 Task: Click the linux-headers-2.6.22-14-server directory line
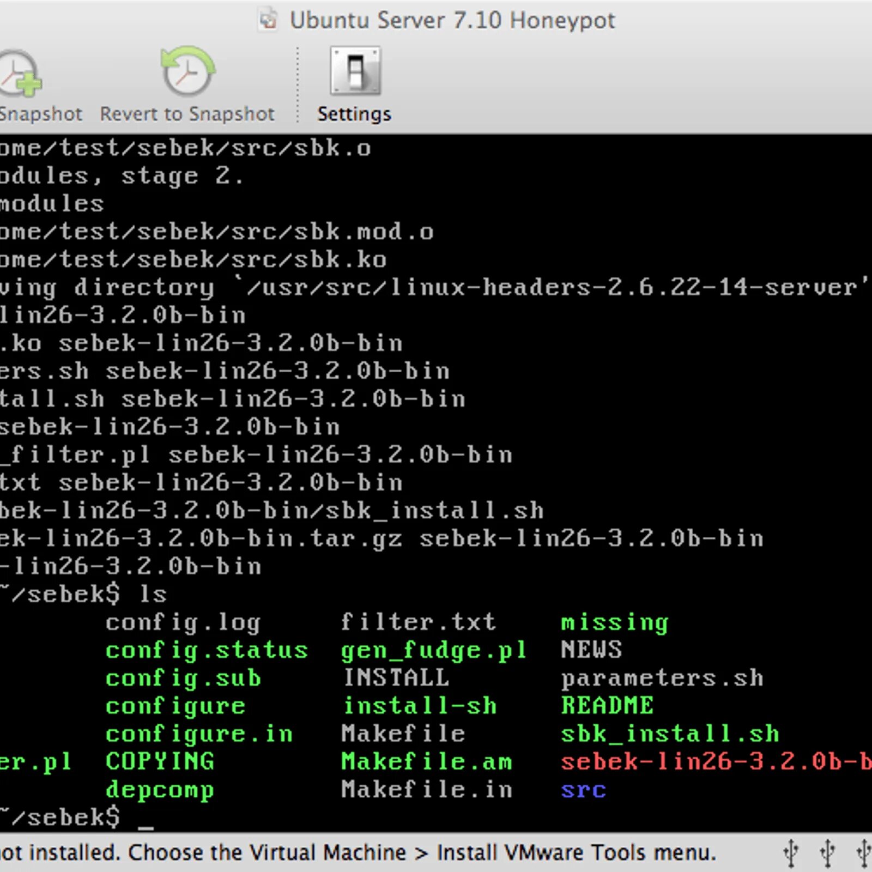435,287
